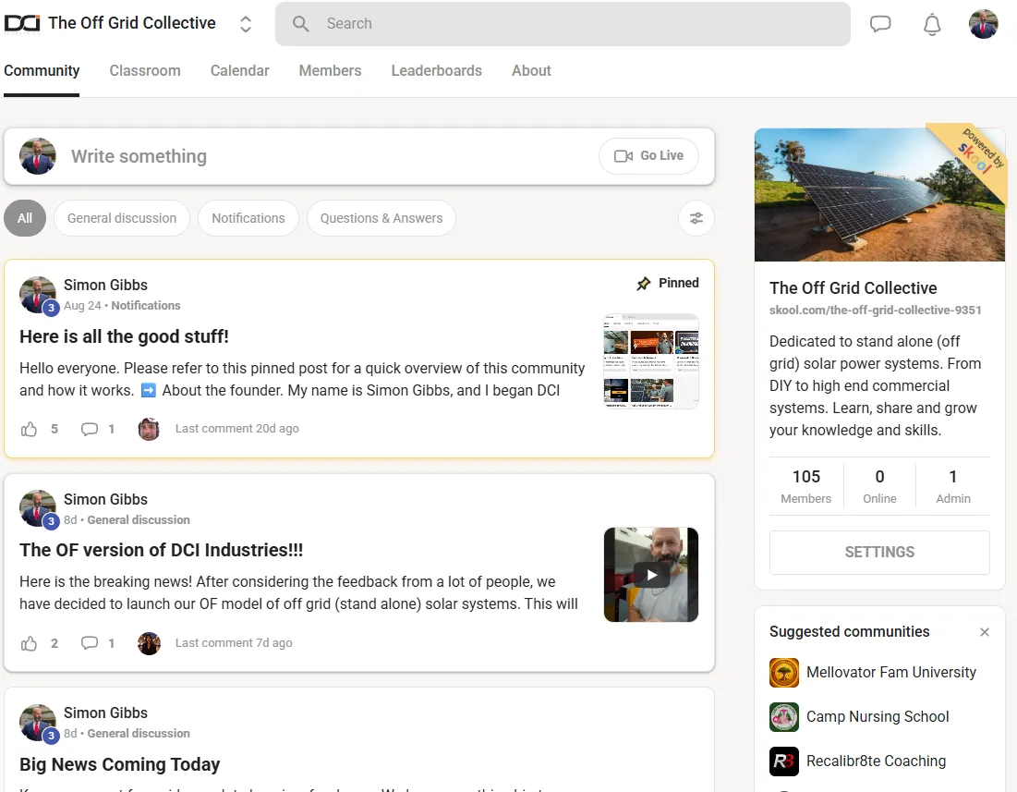Click Last comment 20d ago

click(236, 428)
